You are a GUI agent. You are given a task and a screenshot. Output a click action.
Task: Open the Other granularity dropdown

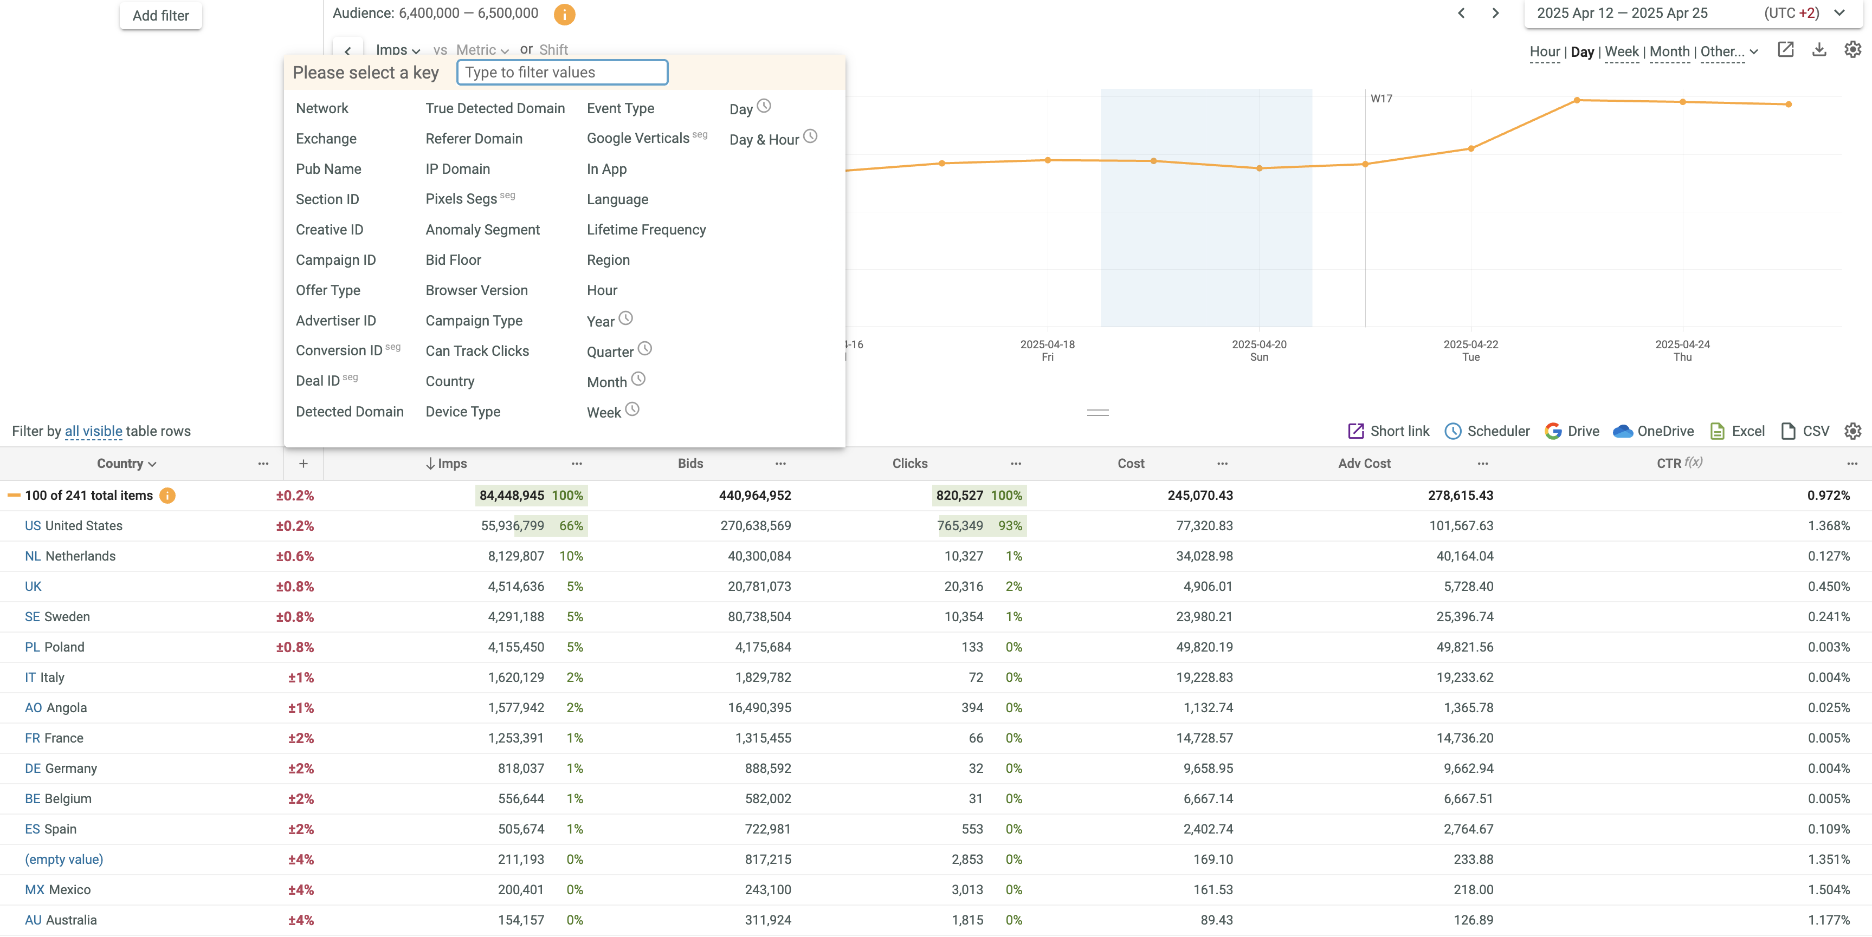click(x=1729, y=51)
